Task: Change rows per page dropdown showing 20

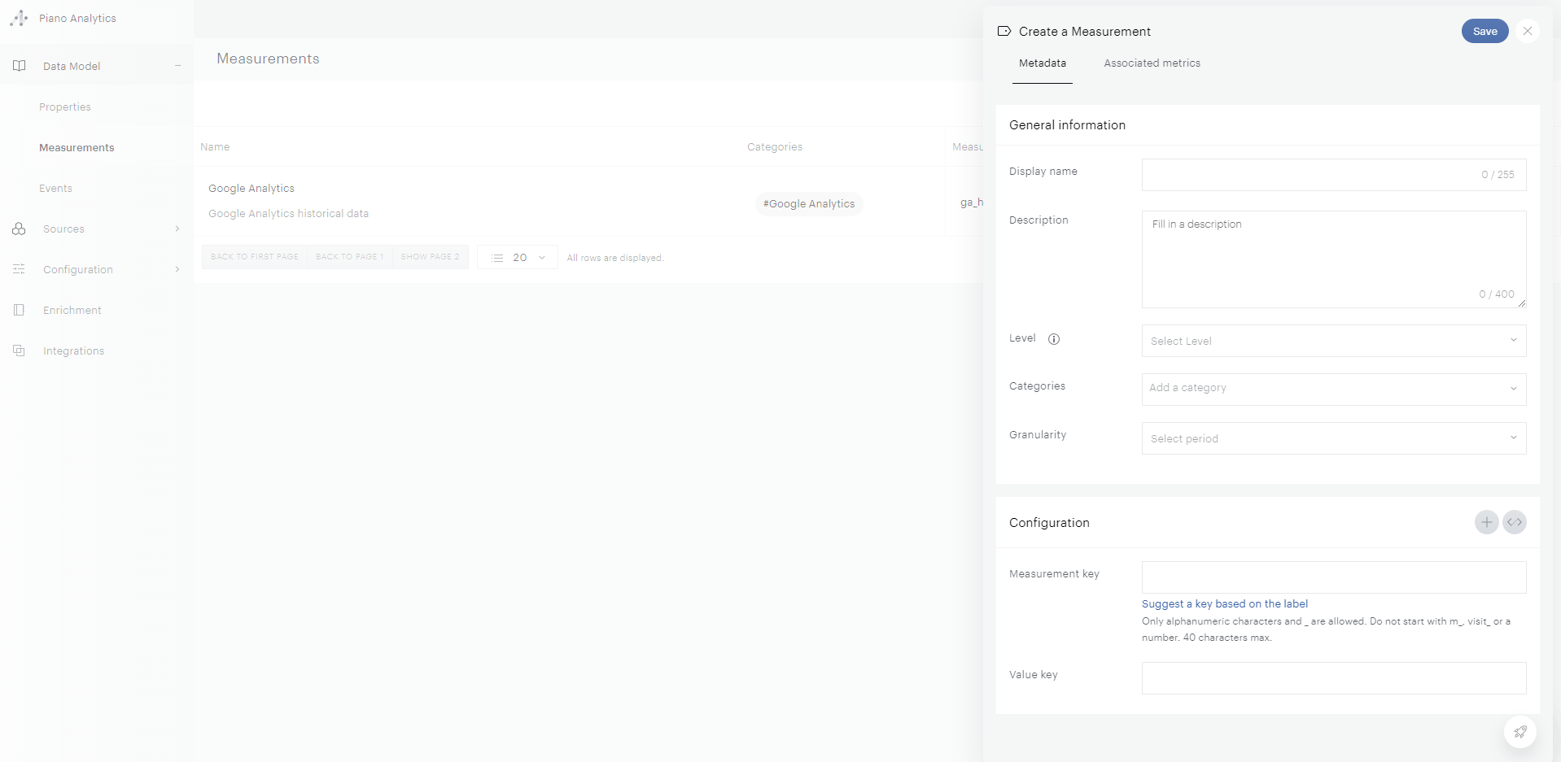Action: [518, 258]
